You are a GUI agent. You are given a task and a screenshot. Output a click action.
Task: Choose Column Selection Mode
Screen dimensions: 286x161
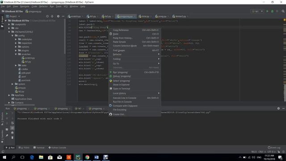135,46
